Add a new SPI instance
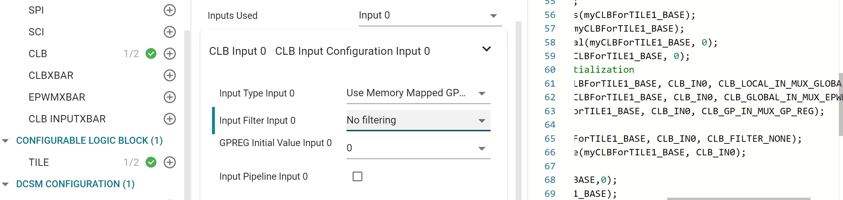This screenshot has height=200, width=843. pyautogui.click(x=169, y=10)
